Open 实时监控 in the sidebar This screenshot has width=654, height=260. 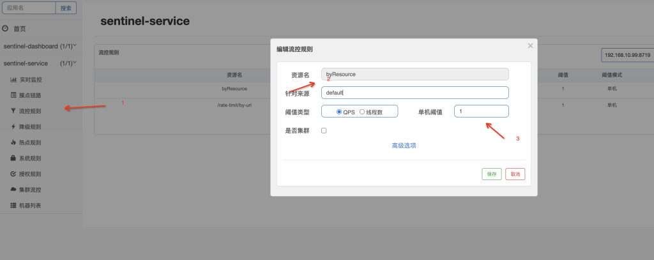click(x=31, y=80)
